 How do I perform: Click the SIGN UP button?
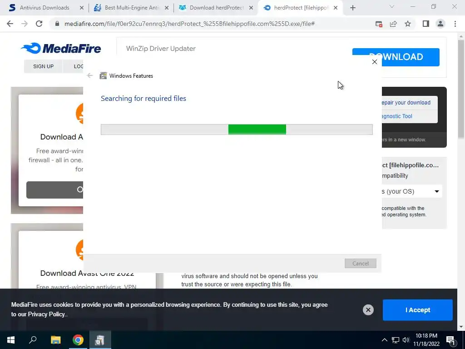pyautogui.click(x=43, y=66)
